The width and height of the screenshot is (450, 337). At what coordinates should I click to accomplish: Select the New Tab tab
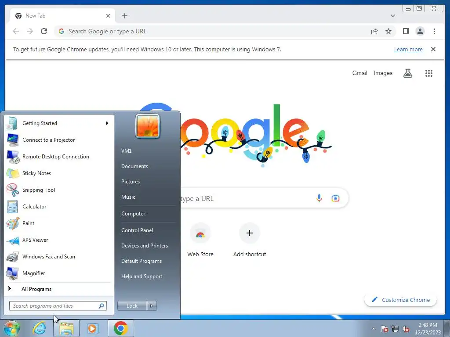click(62, 16)
